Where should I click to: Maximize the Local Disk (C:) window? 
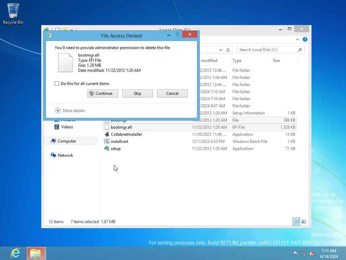[x=290, y=29]
